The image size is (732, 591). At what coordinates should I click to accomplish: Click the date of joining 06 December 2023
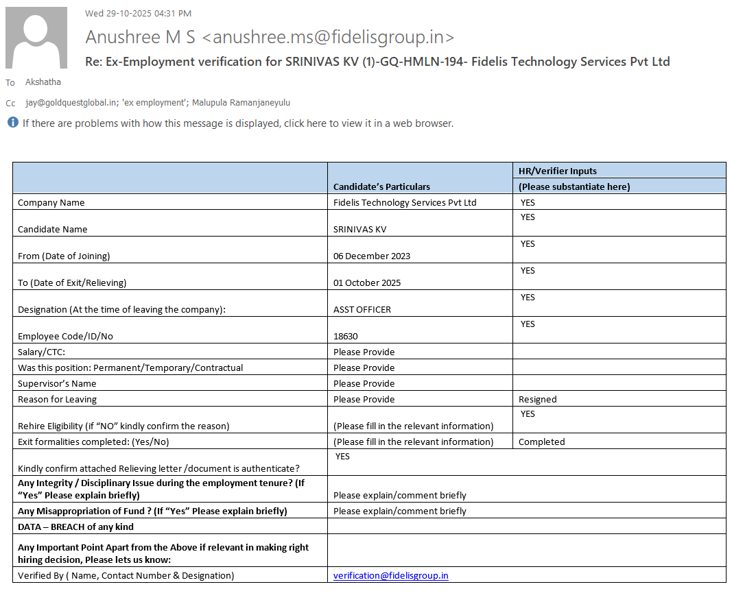(372, 256)
